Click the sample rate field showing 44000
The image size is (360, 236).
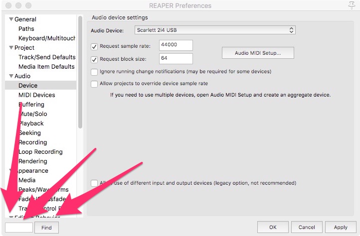coord(176,45)
